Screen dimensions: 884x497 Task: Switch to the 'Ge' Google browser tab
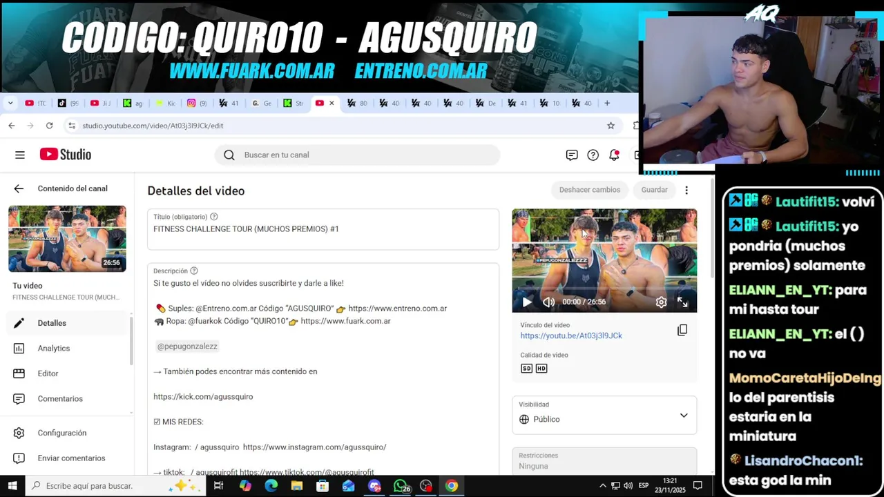point(262,104)
